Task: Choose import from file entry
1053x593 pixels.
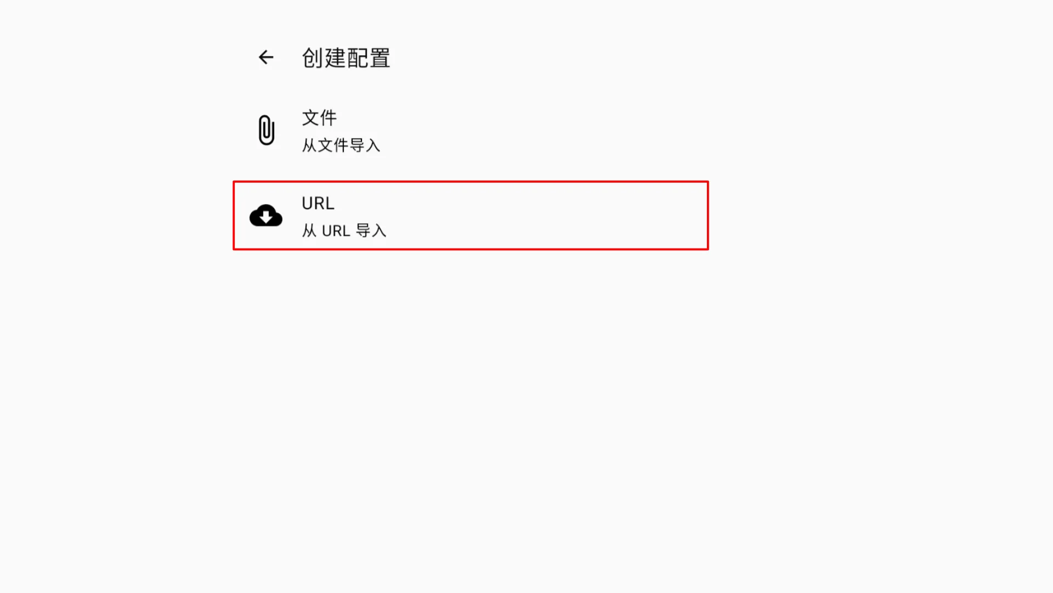Action: [471, 131]
